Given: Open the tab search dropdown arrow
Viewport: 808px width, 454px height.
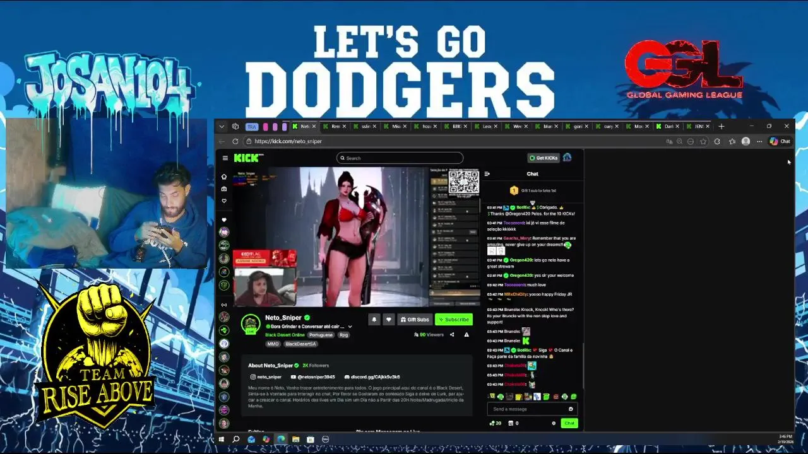Looking at the screenshot, I should tap(222, 127).
